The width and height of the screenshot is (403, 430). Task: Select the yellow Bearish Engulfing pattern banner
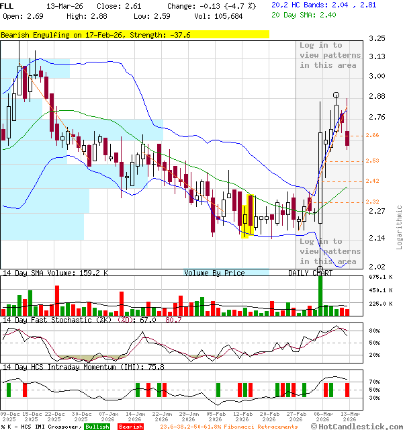134,34
